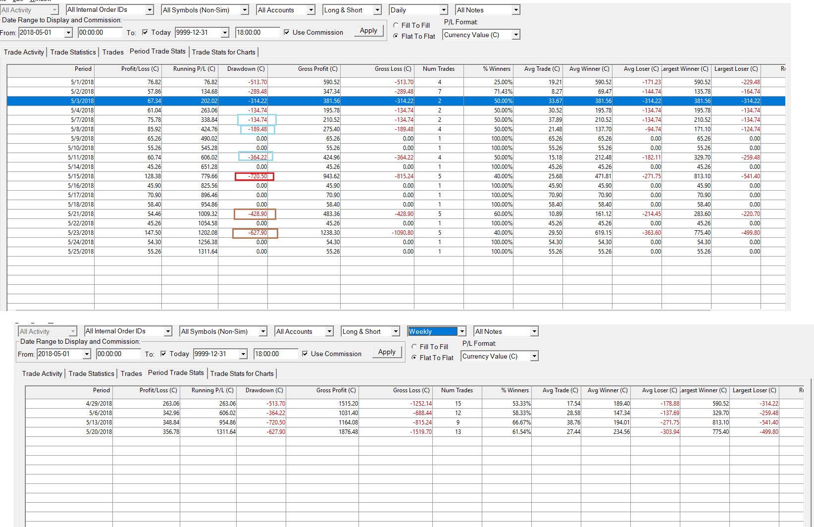Expand the top Currency Value (C) P/L format dropdown

[x=516, y=35]
